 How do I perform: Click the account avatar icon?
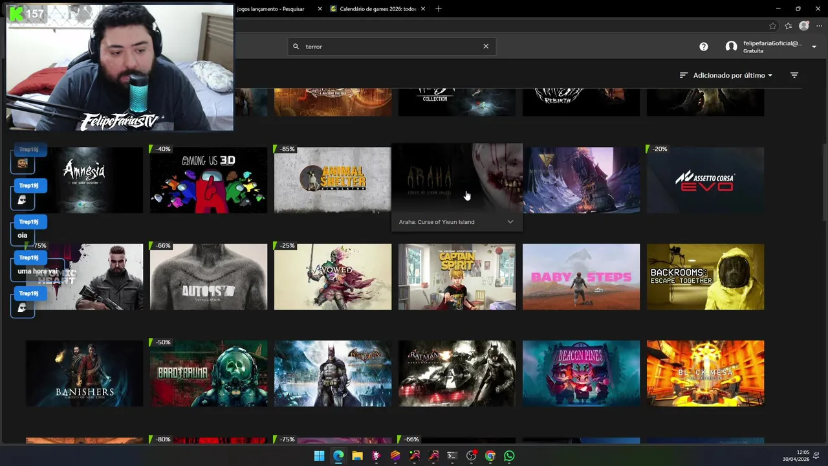[731, 47]
